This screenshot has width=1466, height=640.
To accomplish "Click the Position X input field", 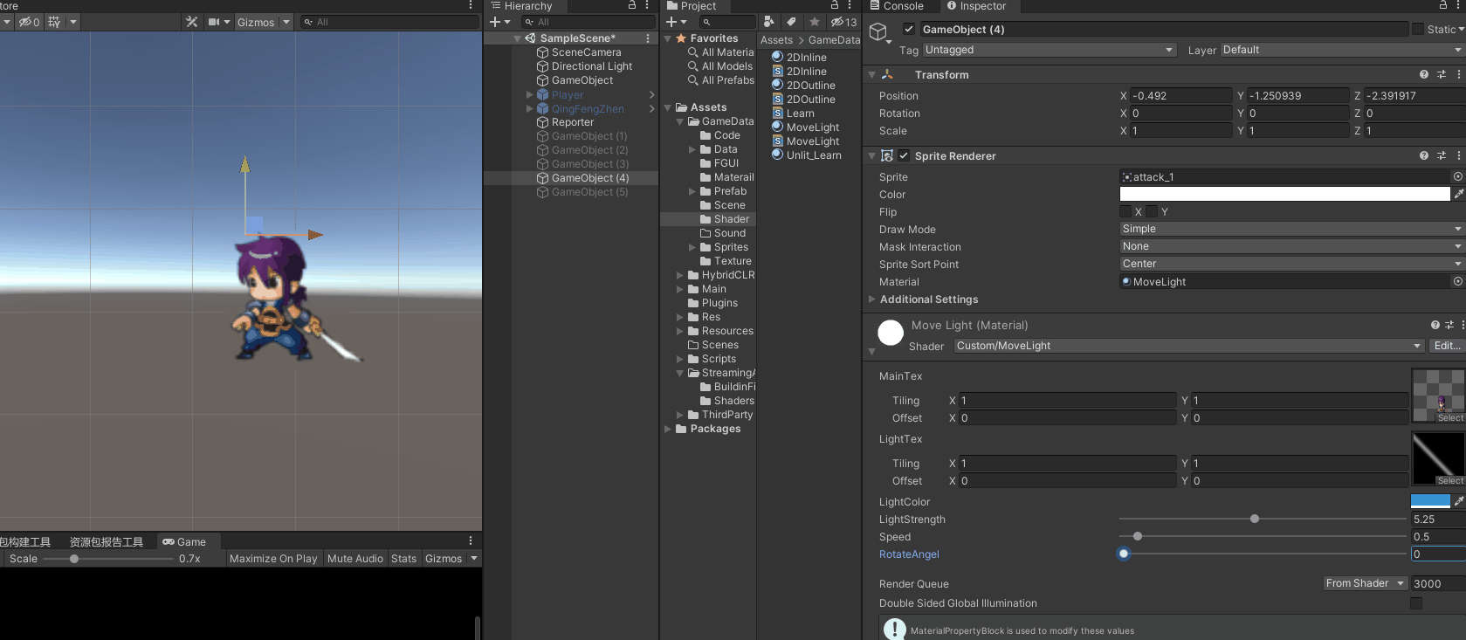I will pyautogui.click(x=1181, y=96).
